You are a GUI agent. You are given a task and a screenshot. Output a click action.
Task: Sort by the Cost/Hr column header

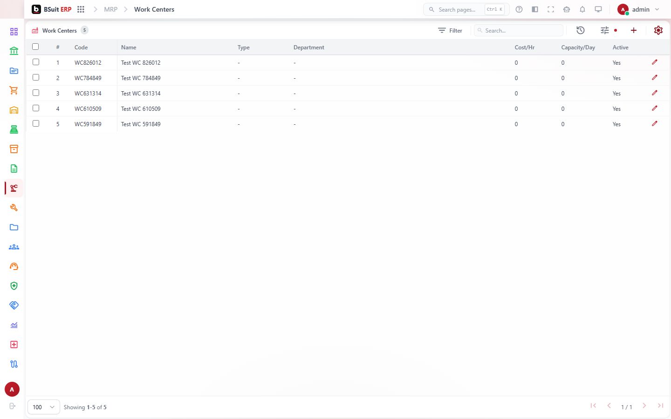pyautogui.click(x=525, y=47)
